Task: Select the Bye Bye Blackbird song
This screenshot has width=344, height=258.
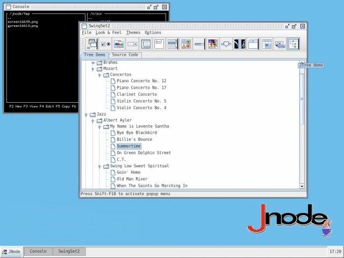Action: (134, 133)
